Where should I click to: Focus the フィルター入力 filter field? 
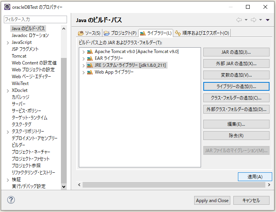pyautogui.click(x=35, y=19)
